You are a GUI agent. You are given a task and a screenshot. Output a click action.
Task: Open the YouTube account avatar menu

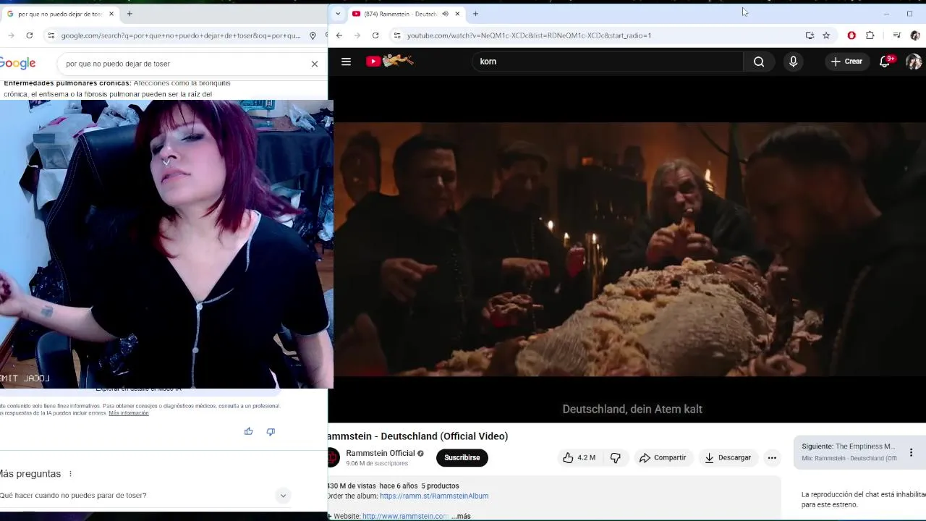coord(914,62)
